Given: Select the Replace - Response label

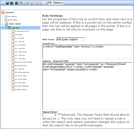Looking at the screenshot, I should coord(15,24).
